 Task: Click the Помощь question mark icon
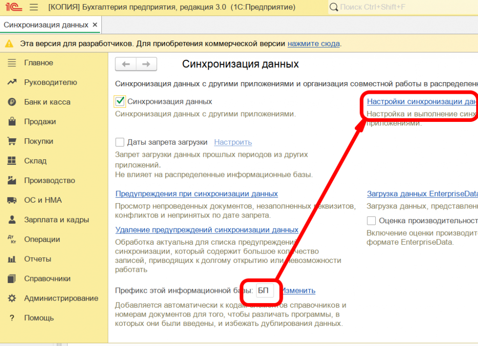pos(12,318)
